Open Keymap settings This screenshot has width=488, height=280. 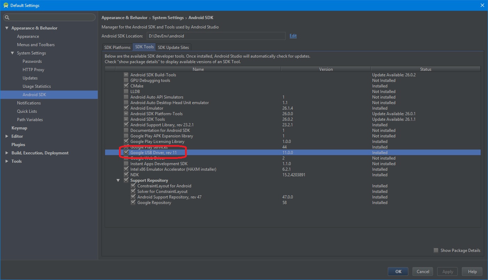point(19,128)
